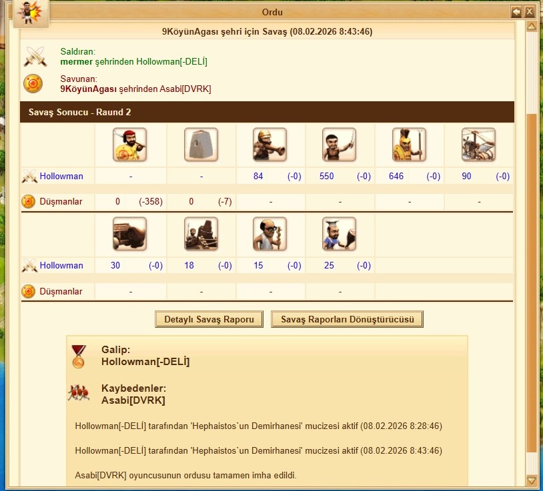The image size is (543, 491).
Task: Click scroll up arrow of the report
Action: 531,26
